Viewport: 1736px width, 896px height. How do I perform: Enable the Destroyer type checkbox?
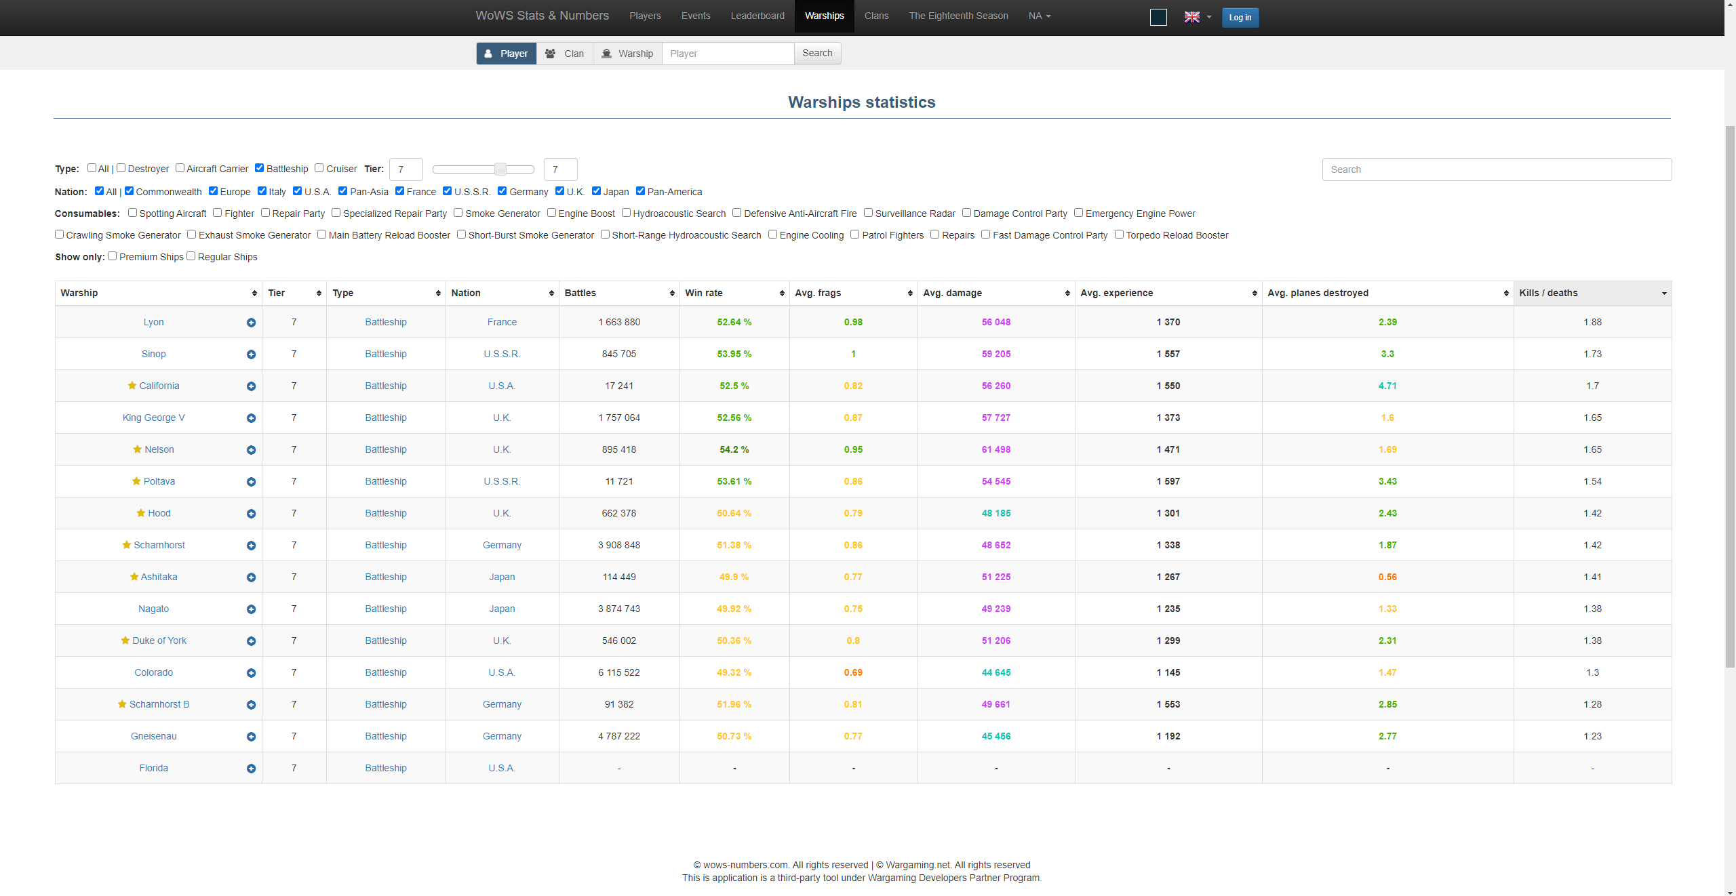[x=121, y=168]
